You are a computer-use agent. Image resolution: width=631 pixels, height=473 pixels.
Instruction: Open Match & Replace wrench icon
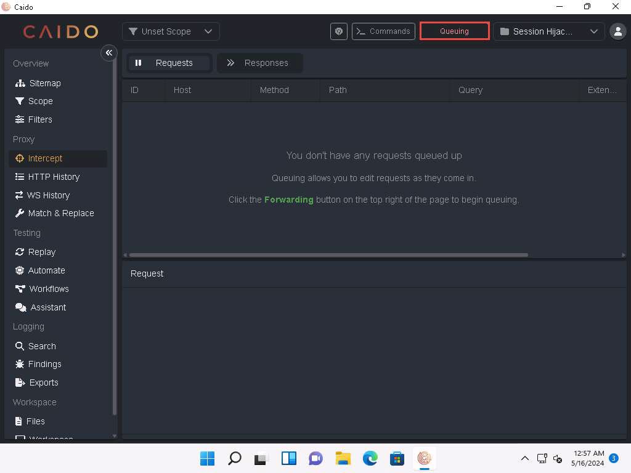tap(20, 213)
